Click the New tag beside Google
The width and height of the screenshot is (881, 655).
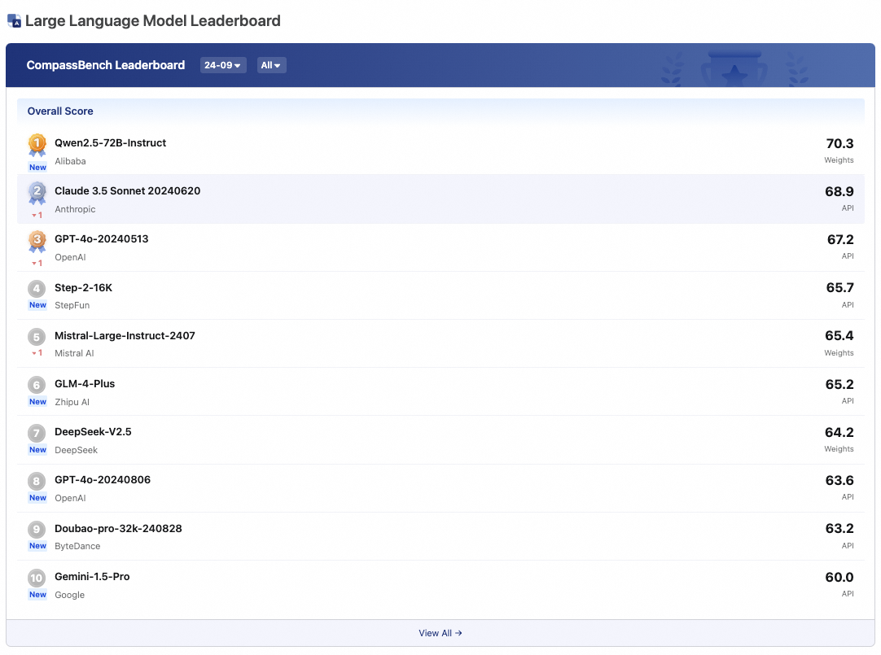click(x=37, y=595)
